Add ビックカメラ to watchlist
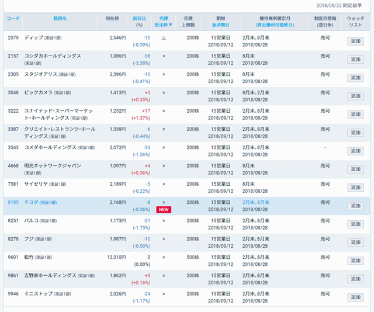Image resolution: width=374 pixels, height=312 pixels. [355, 96]
